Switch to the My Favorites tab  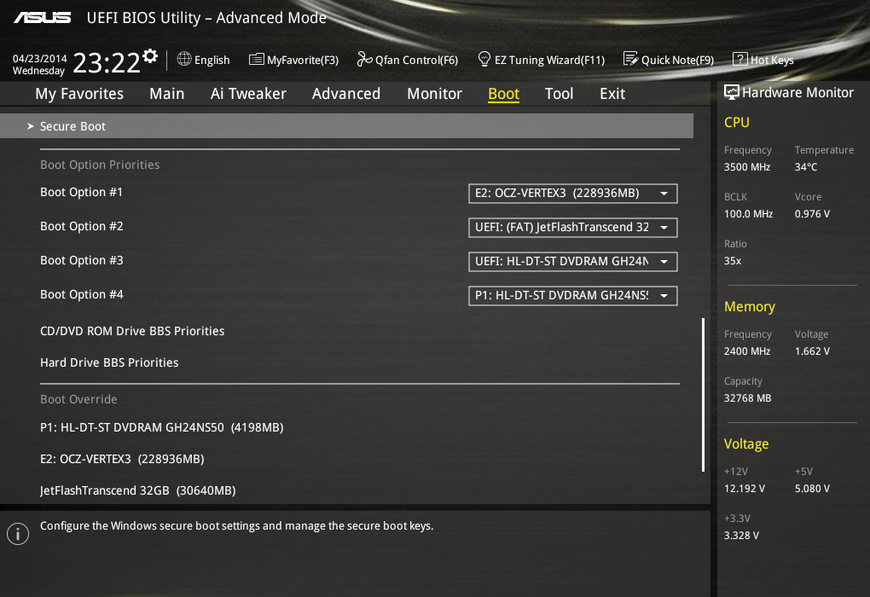click(x=79, y=94)
